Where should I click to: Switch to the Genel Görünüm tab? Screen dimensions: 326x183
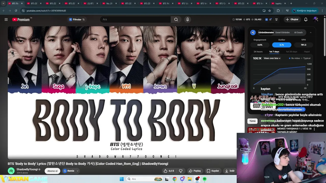click(x=282, y=33)
